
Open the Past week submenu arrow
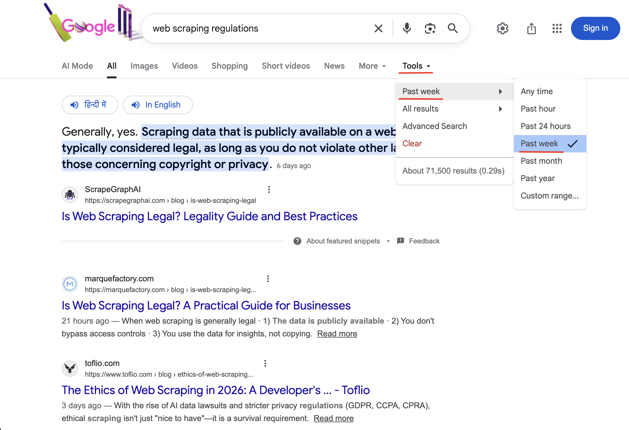point(501,91)
